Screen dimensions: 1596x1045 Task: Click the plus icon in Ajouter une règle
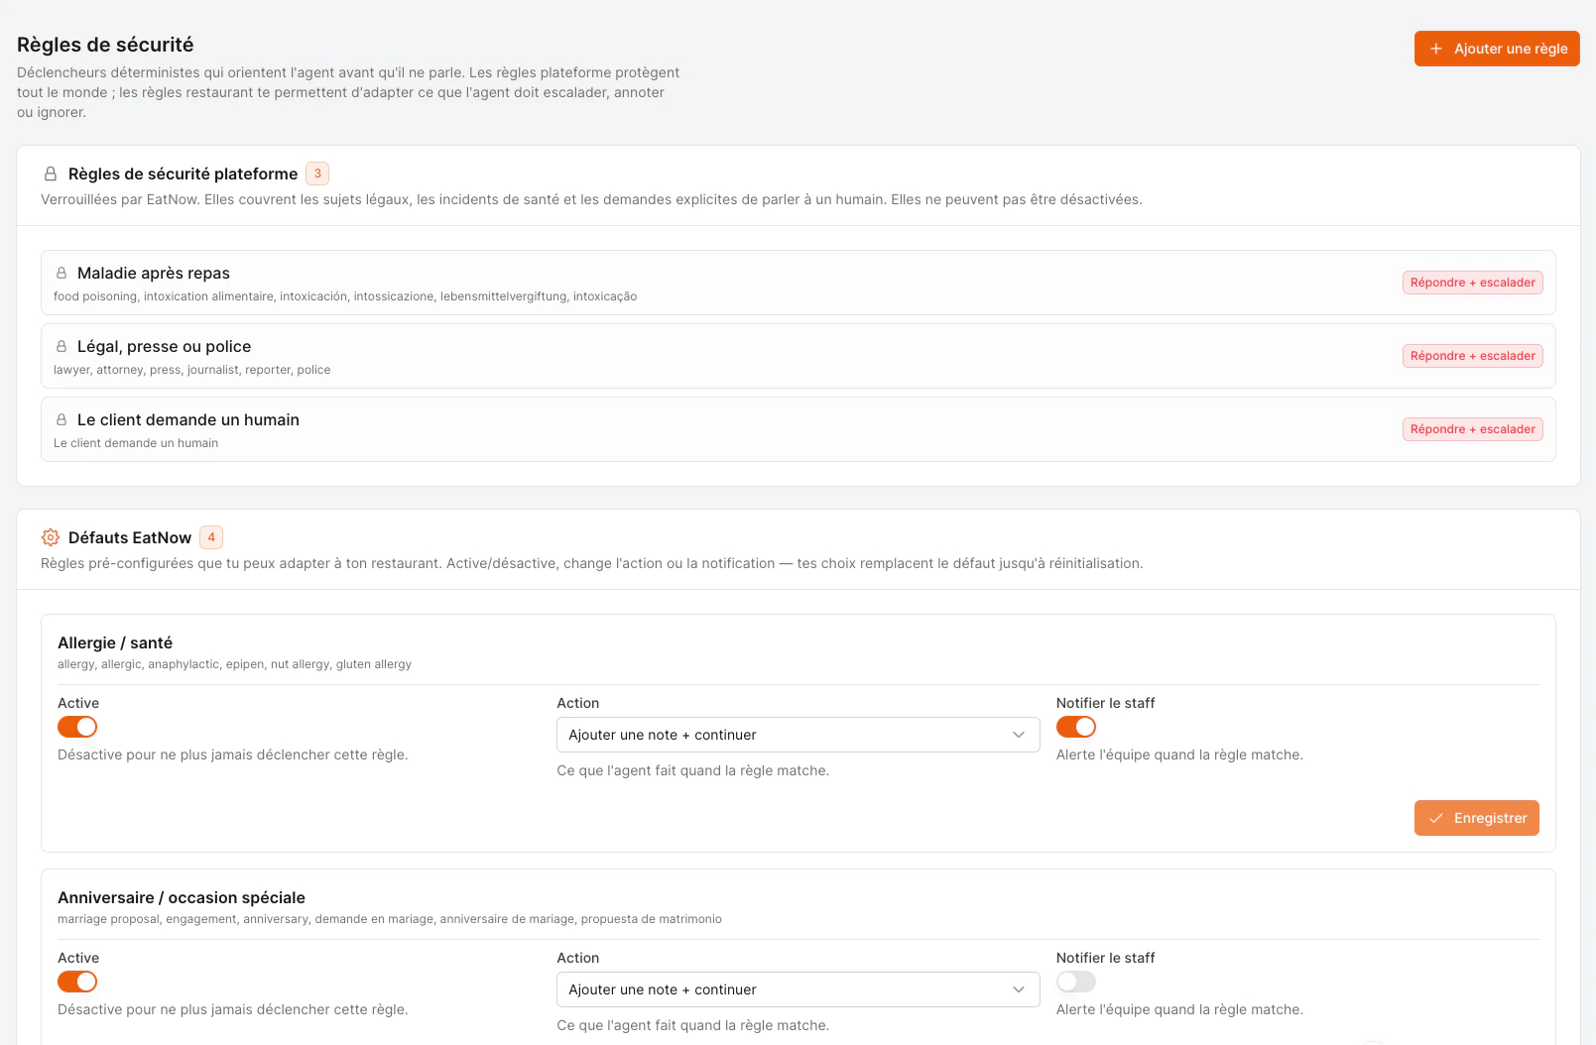tap(1435, 49)
